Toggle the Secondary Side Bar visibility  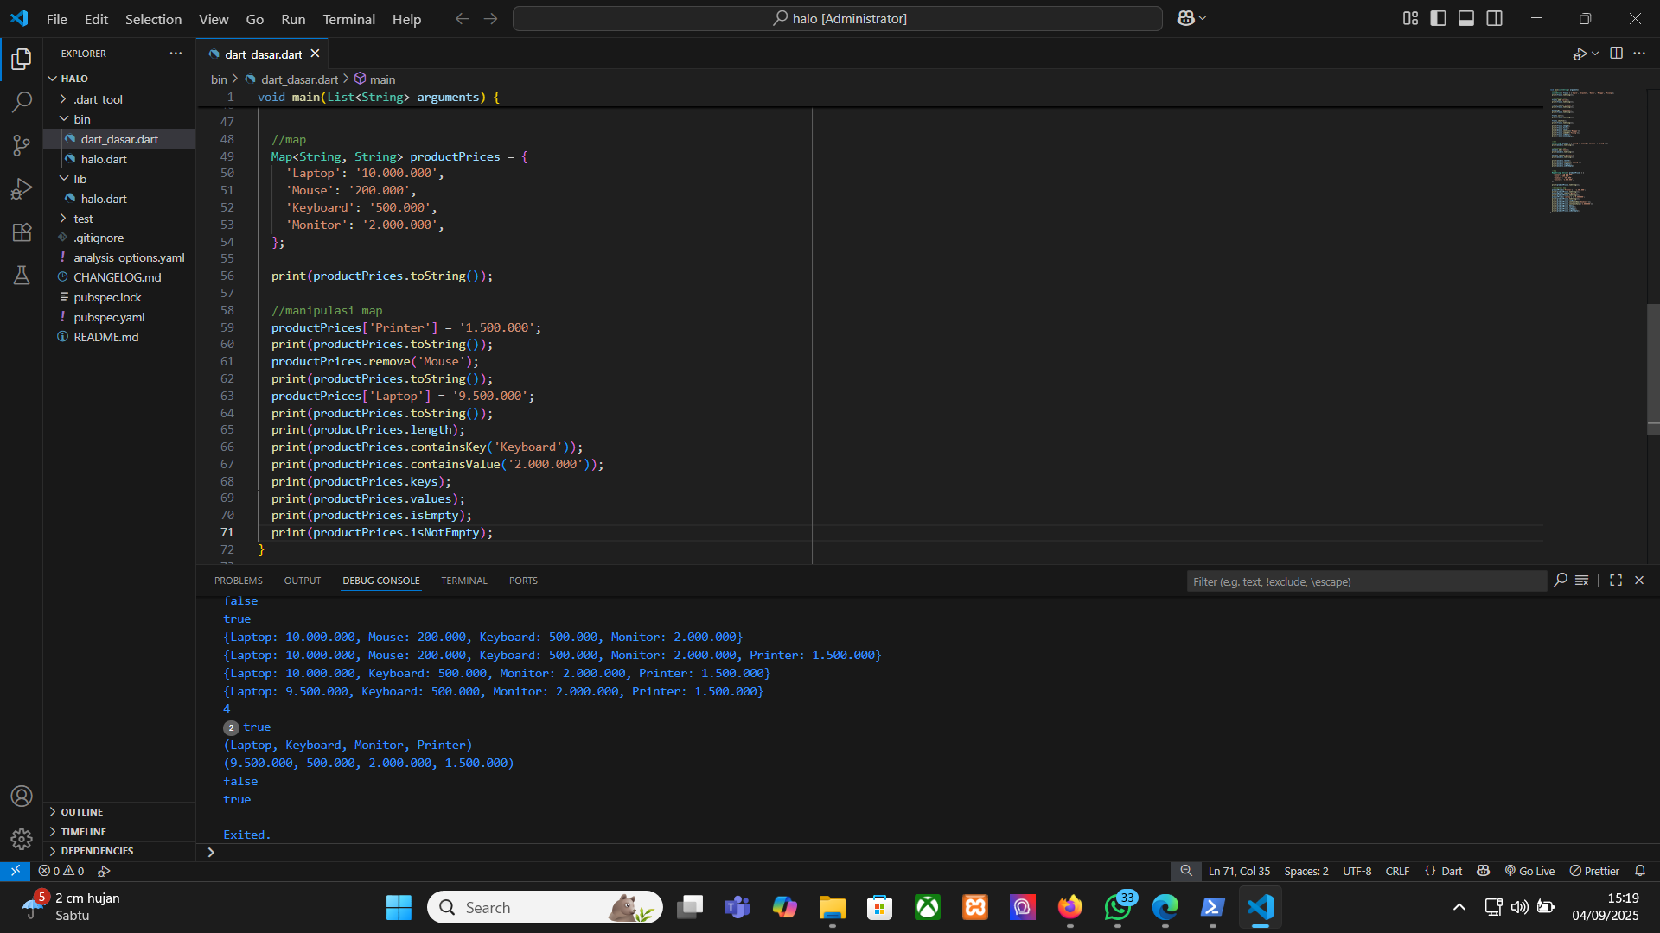[x=1494, y=18]
